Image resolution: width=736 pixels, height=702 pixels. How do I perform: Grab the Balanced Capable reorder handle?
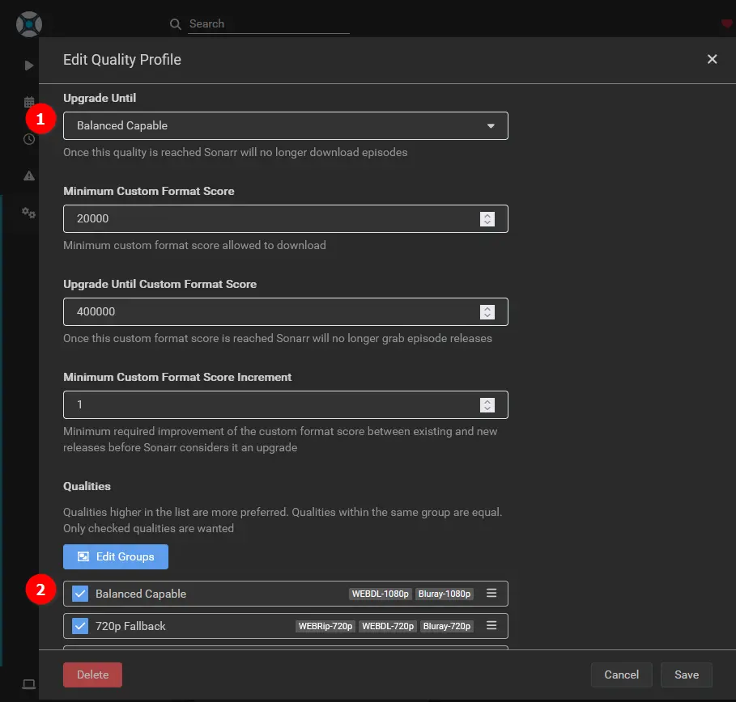point(491,593)
